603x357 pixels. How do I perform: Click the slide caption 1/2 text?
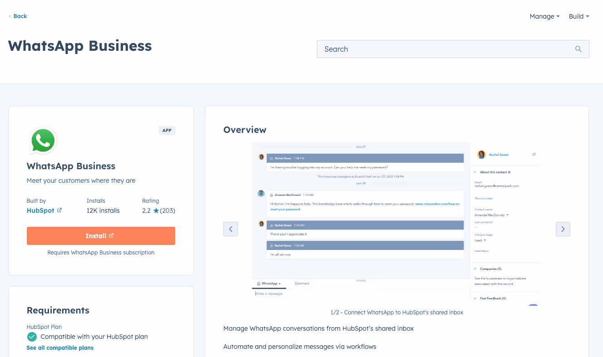(x=397, y=313)
